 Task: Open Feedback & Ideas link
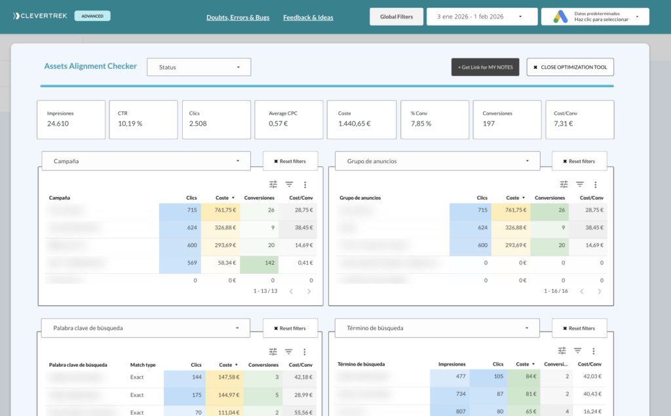308,17
